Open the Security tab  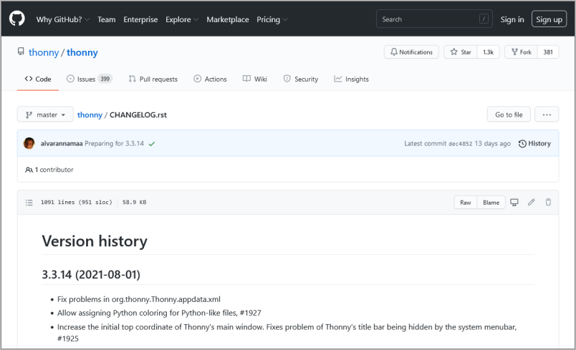[x=301, y=79]
